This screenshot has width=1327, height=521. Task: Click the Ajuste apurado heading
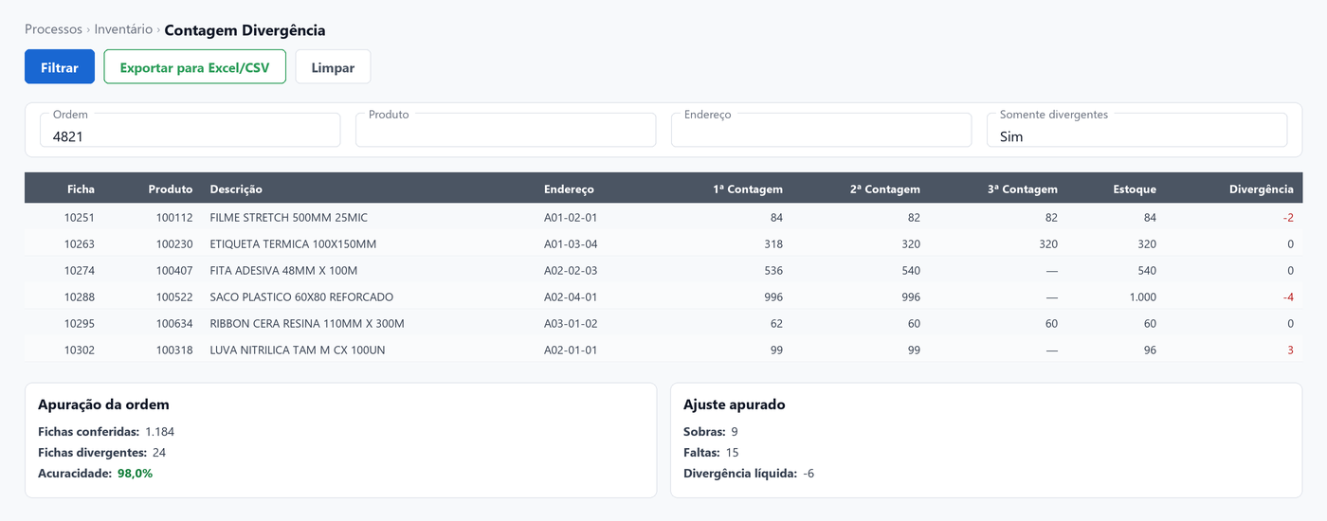[734, 404]
